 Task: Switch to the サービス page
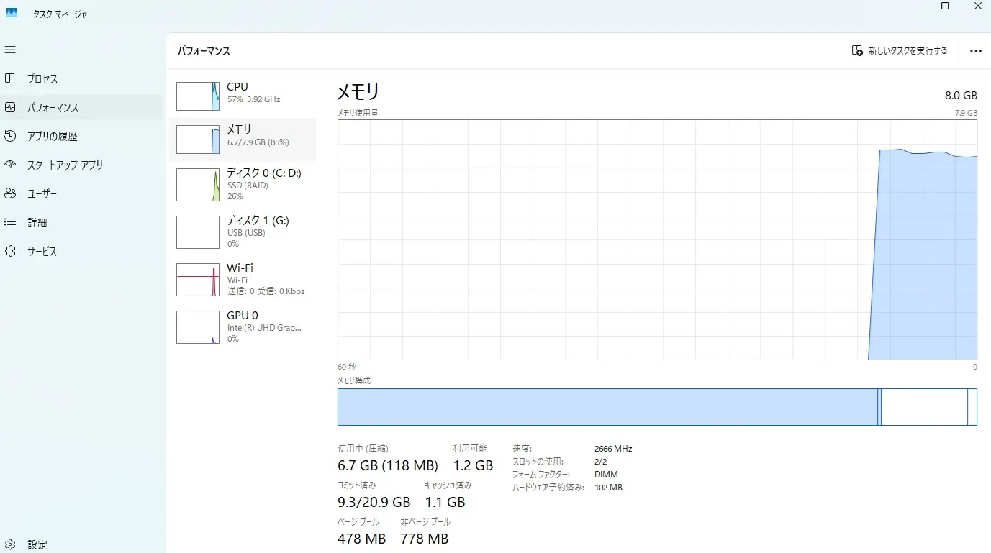tap(42, 252)
